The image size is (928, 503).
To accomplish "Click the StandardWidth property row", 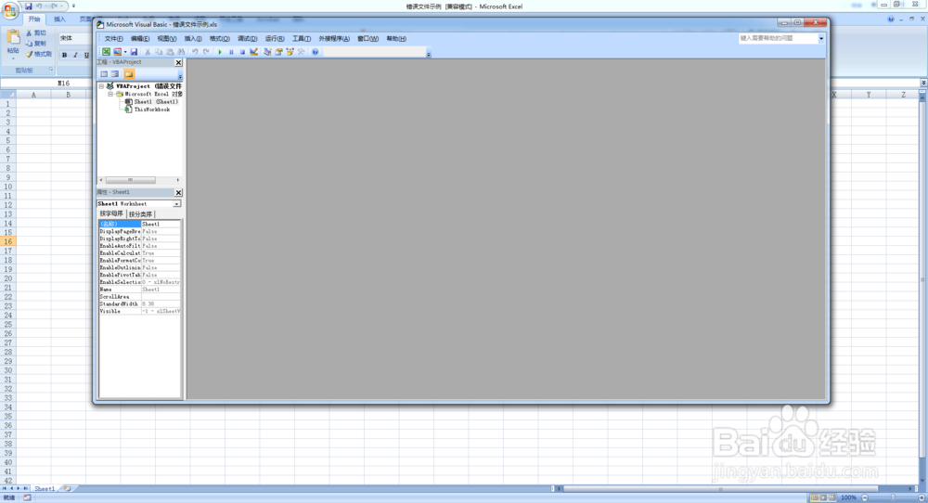I will point(140,304).
